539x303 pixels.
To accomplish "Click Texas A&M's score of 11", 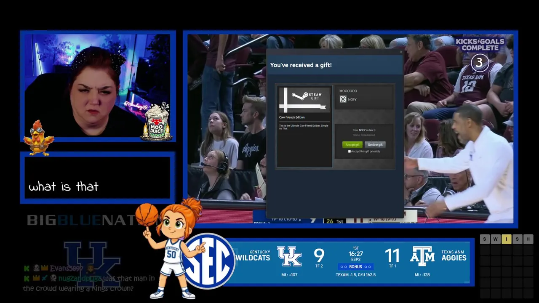I will (392, 255).
